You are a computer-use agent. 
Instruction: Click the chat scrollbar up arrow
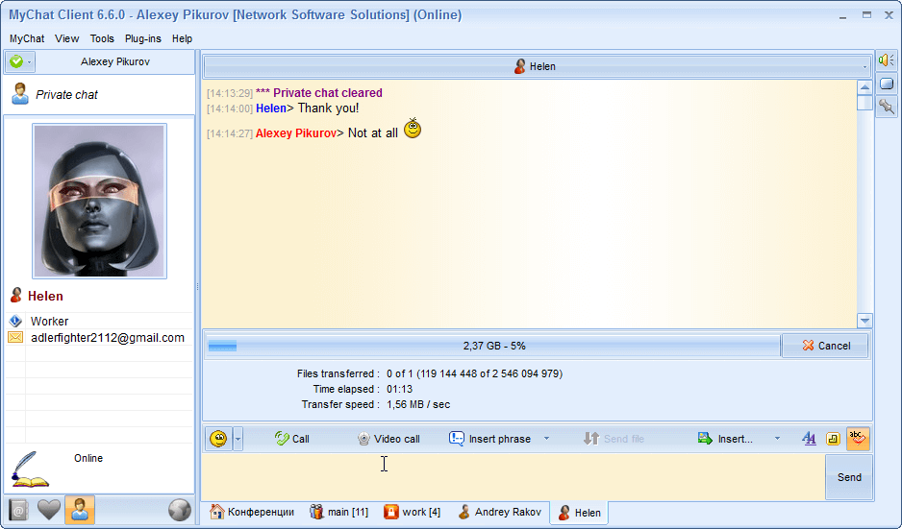[864, 87]
